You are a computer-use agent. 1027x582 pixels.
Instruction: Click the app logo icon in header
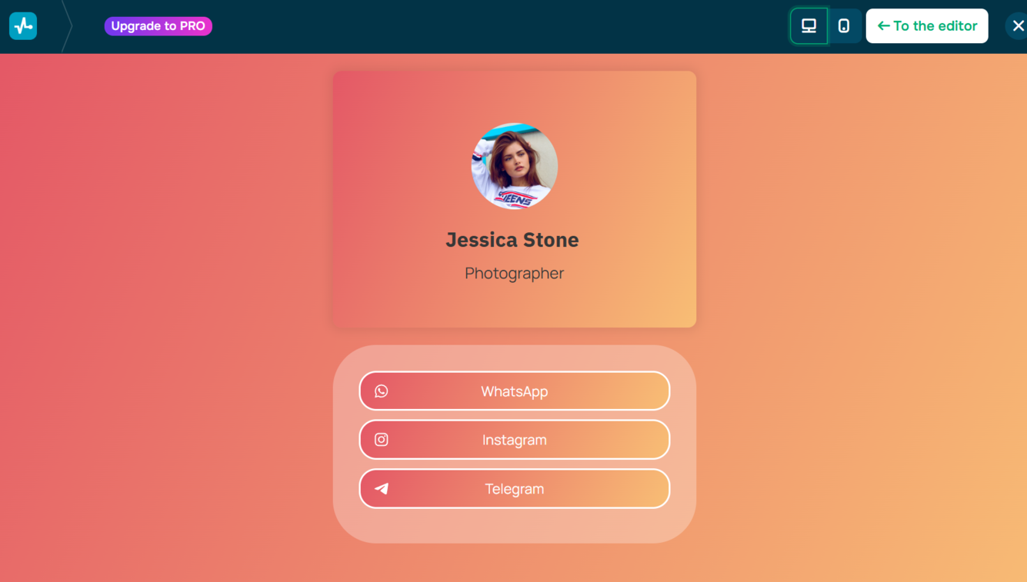coord(23,26)
